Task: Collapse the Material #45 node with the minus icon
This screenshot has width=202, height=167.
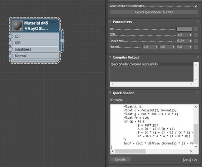Action: point(54,23)
